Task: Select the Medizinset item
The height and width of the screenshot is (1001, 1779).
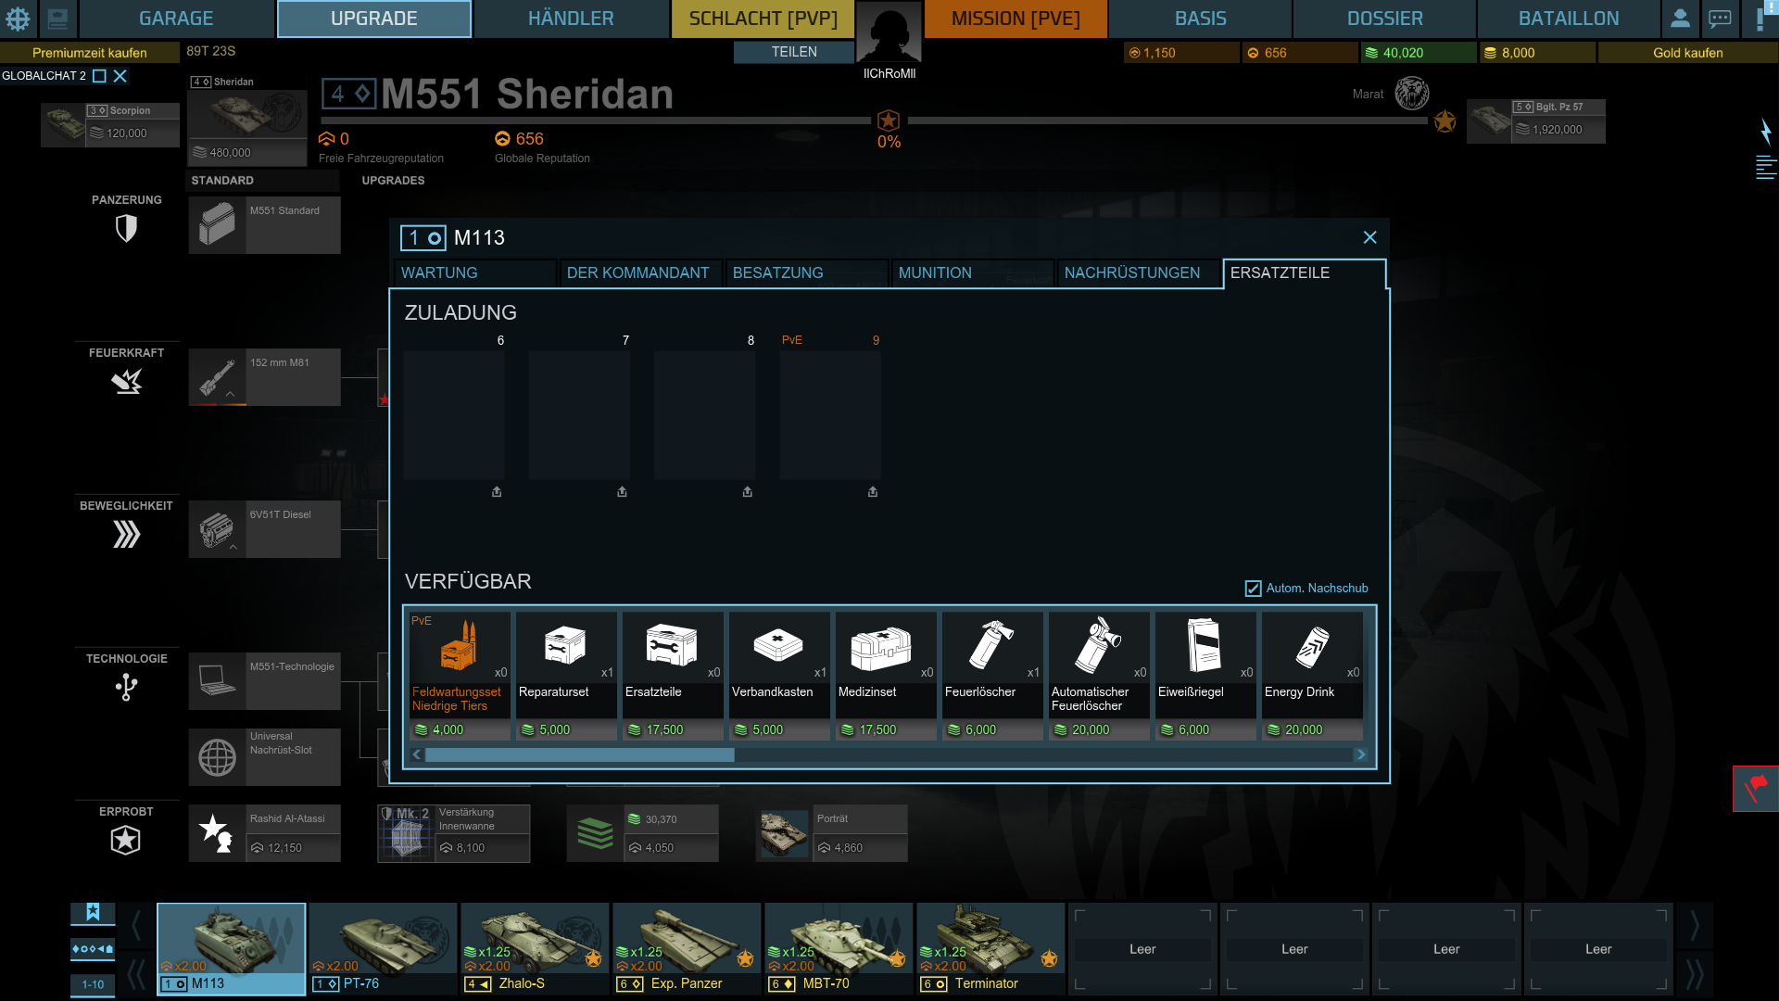Action: [886, 676]
